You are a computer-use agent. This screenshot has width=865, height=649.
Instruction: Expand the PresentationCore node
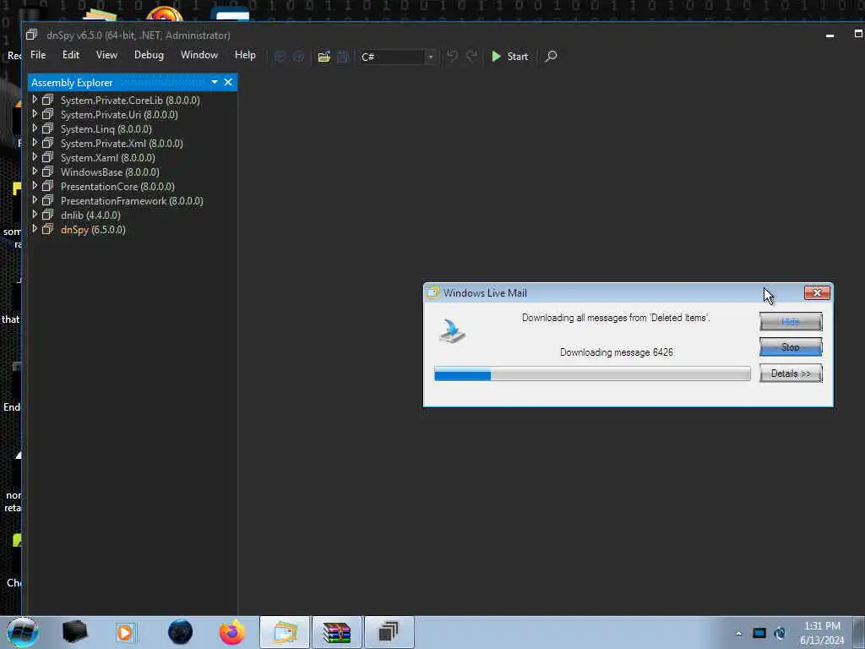pyautogui.click(x=35, y=186)
